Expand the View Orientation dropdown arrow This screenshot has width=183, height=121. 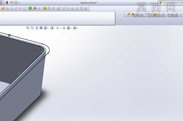click(48, 28)
